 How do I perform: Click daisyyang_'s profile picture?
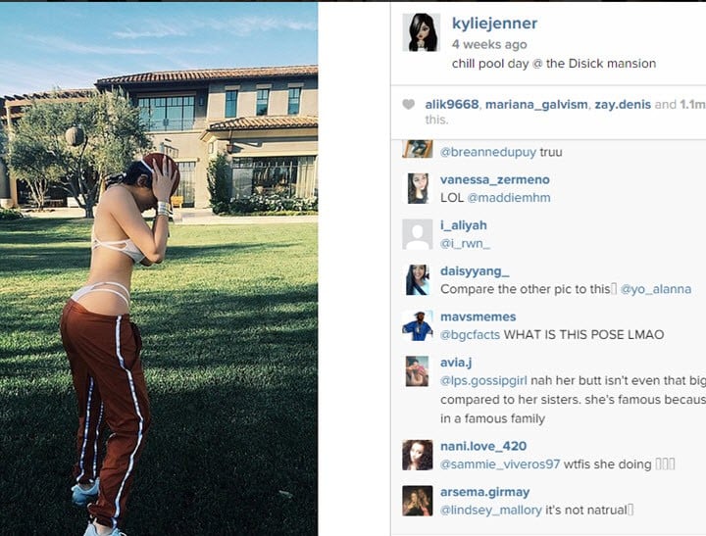click(418, 279)
